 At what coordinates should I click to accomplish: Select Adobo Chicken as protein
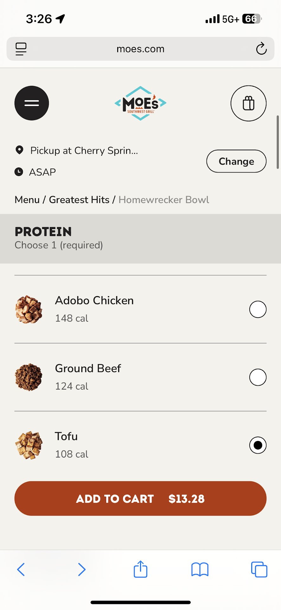point(258,309)
